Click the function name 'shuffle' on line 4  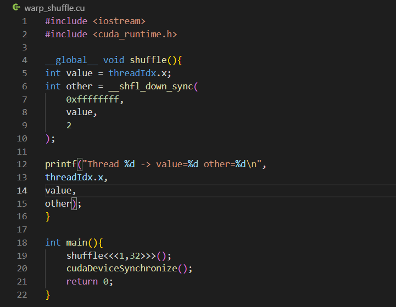tap(148, 60)
